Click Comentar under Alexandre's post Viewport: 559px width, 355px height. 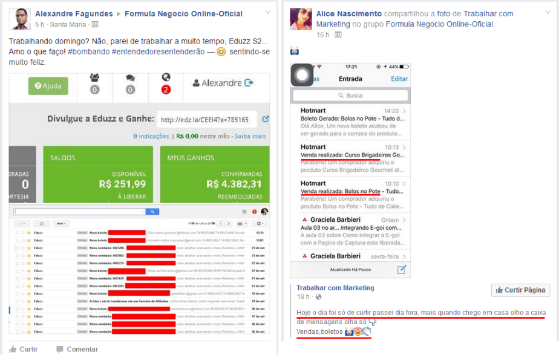77,350
